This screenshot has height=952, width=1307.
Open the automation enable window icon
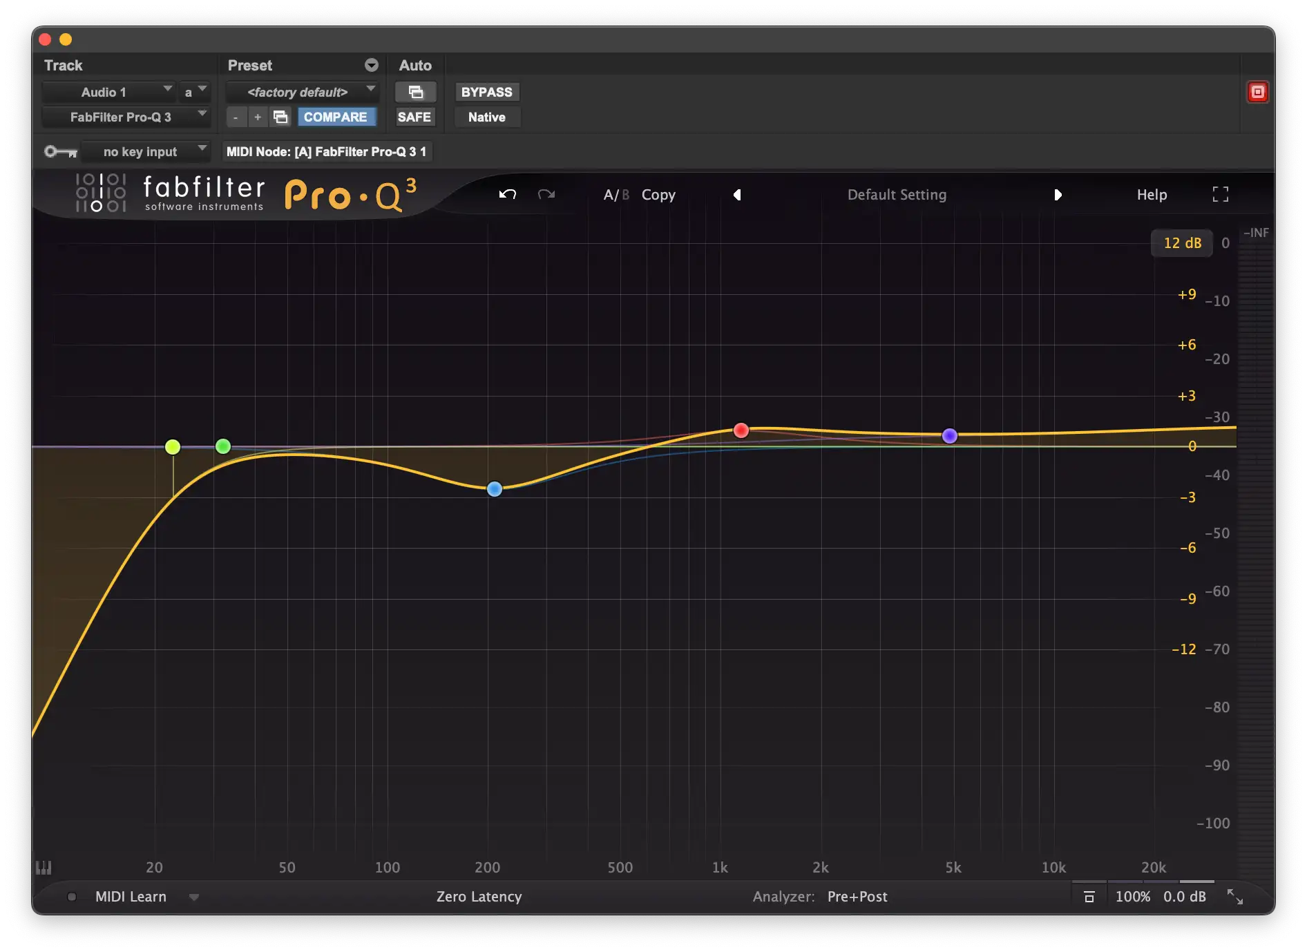pos(415,92)
